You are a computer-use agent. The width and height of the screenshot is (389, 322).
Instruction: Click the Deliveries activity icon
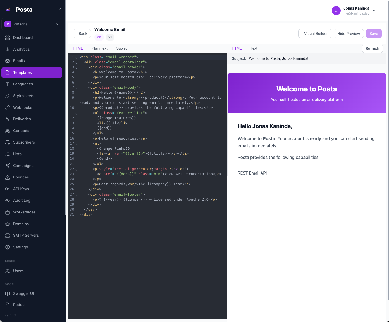point(8,119)
